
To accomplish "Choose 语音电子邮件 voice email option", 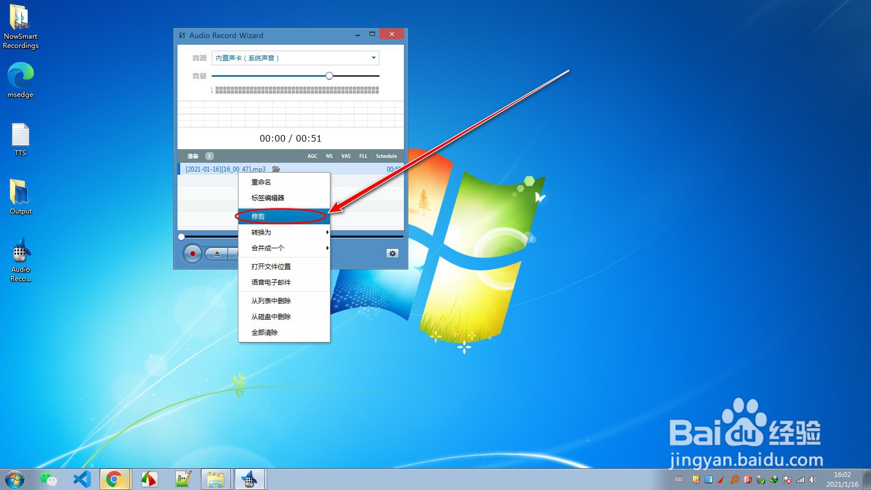I will [284, 282].
